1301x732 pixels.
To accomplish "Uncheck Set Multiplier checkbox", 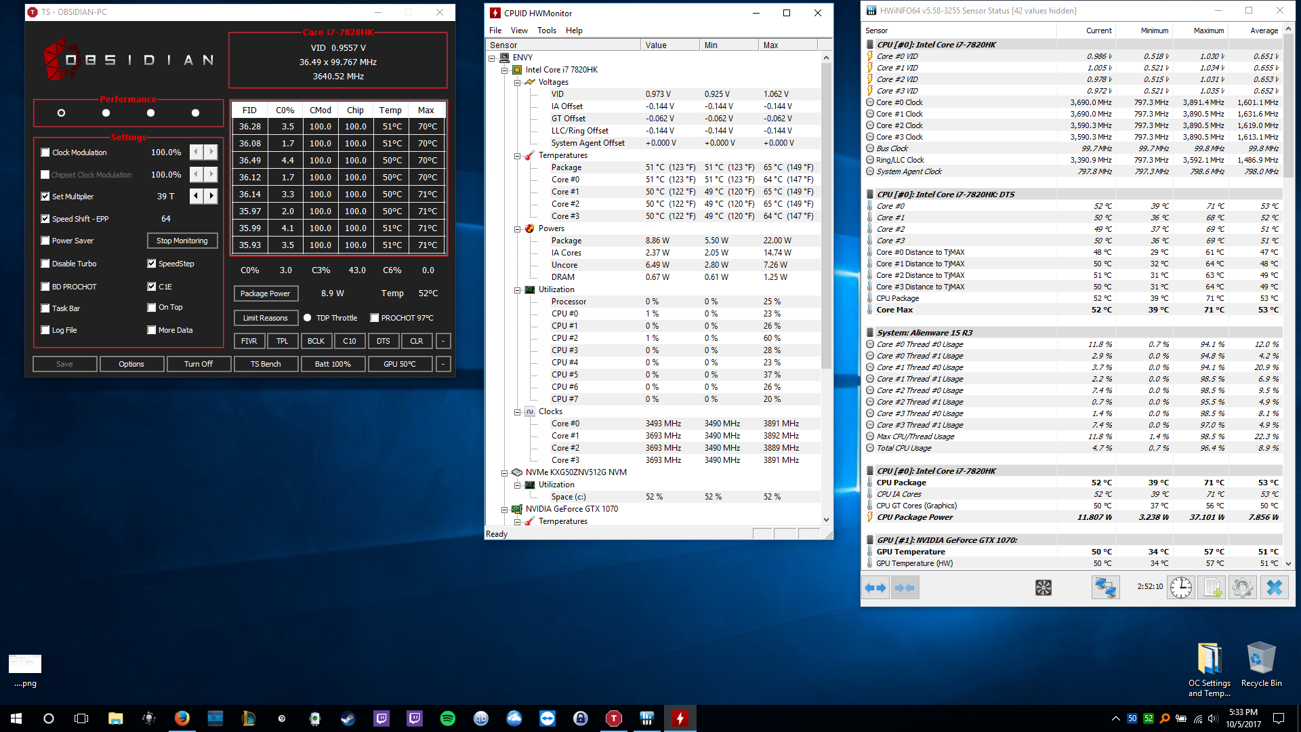I will 45,197.
